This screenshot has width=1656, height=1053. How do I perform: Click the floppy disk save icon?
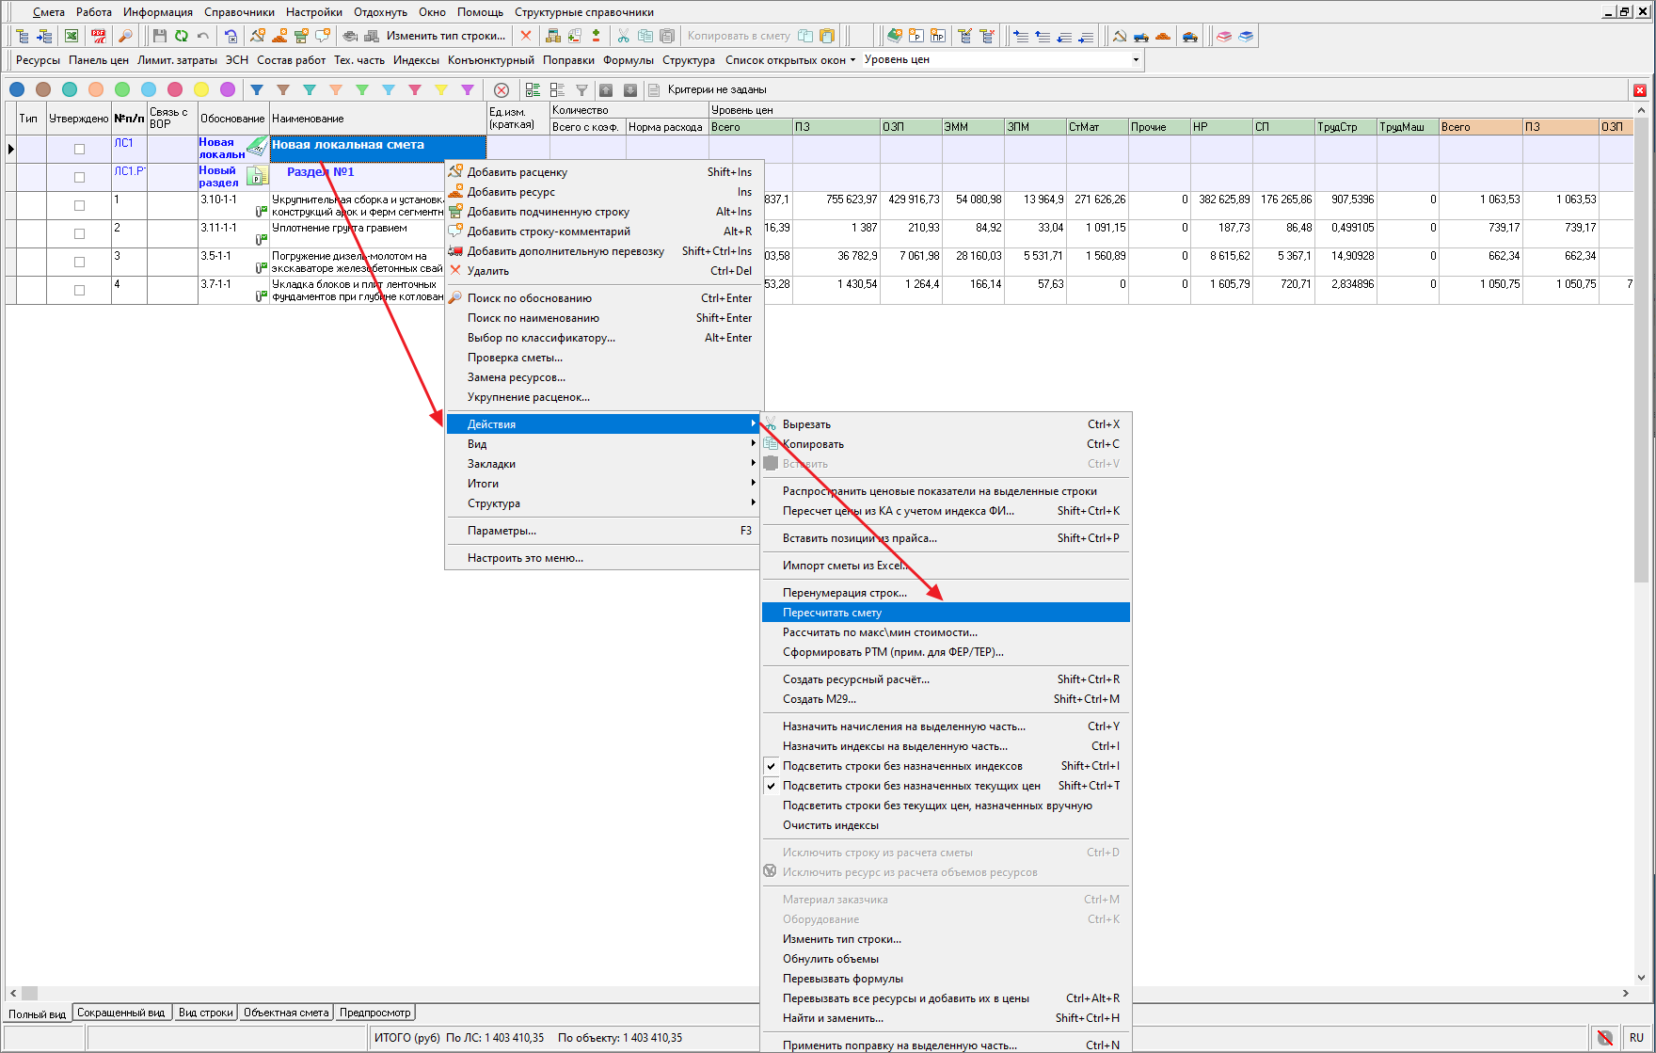[x=159, y=36]
